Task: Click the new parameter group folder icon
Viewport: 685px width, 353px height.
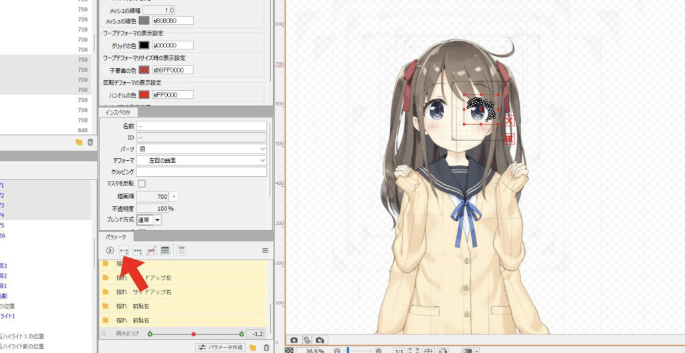Action: [x=253, y=348]
